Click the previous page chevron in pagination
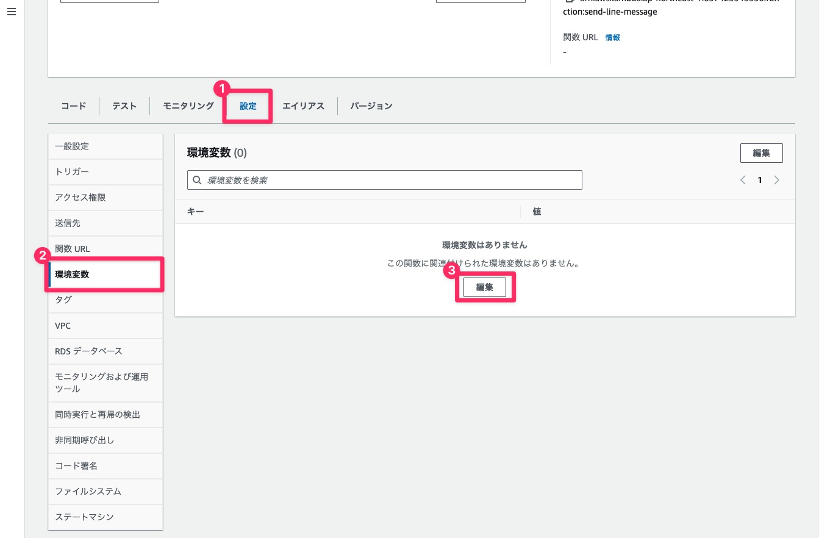This screenshot has height=538, width=819. click(x=743, y=180)
